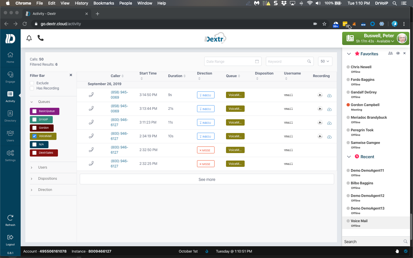
Task: Download the recording for the 3:13:44 PM call
Action: coord(329,109)
